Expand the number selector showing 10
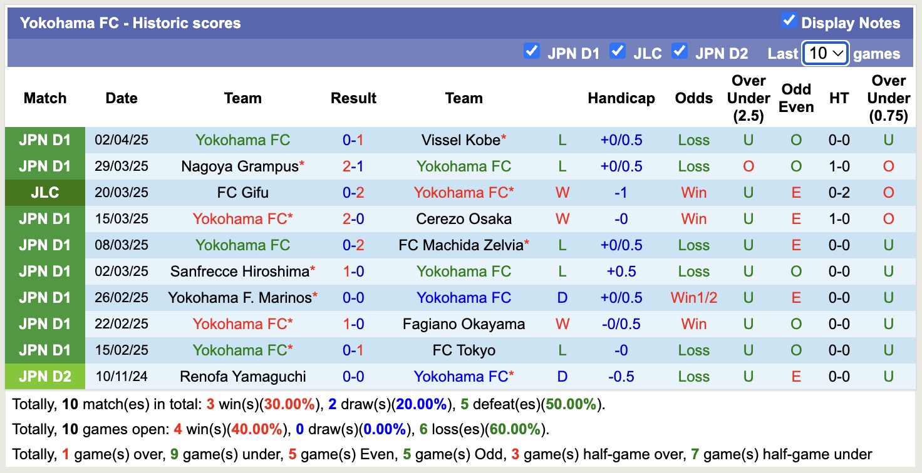This screenshot has height=473, width=922. pos(825,53)
